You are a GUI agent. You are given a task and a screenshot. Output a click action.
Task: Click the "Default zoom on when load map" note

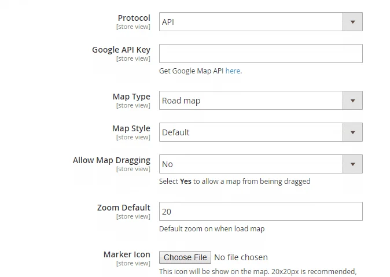212,229
